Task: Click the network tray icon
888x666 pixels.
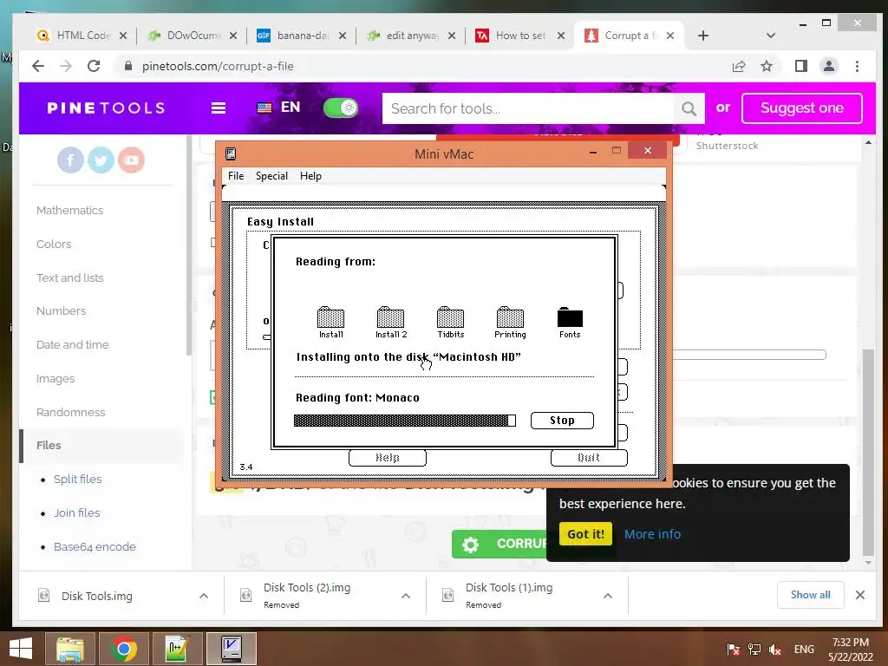Action: click(754, 649)
